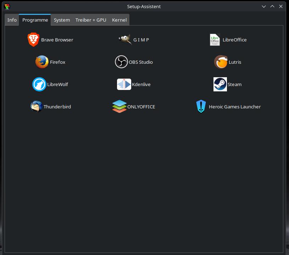Close the Setup-Assistent window
The width and height of the screenshot is (289, 255).
(281, 6)
